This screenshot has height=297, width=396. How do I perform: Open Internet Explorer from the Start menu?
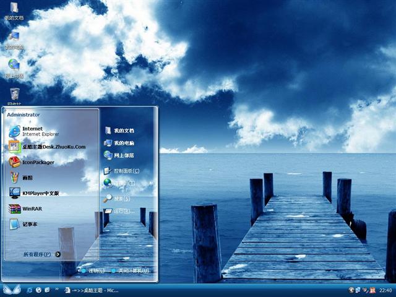[x=37, y=131]
